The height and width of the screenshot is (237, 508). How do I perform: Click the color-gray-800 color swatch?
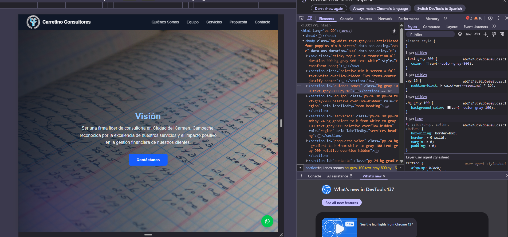tap(427, 64)
